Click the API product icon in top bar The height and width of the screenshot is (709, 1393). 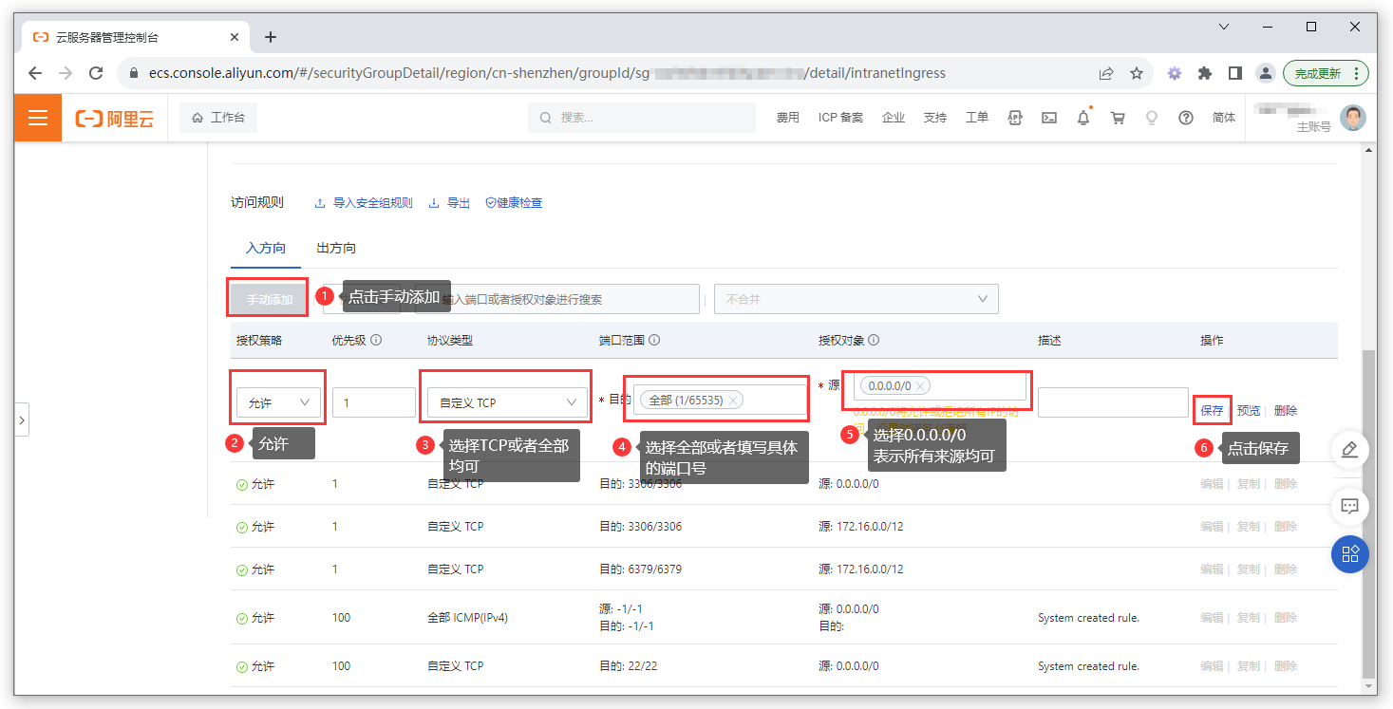(1014, 117)
